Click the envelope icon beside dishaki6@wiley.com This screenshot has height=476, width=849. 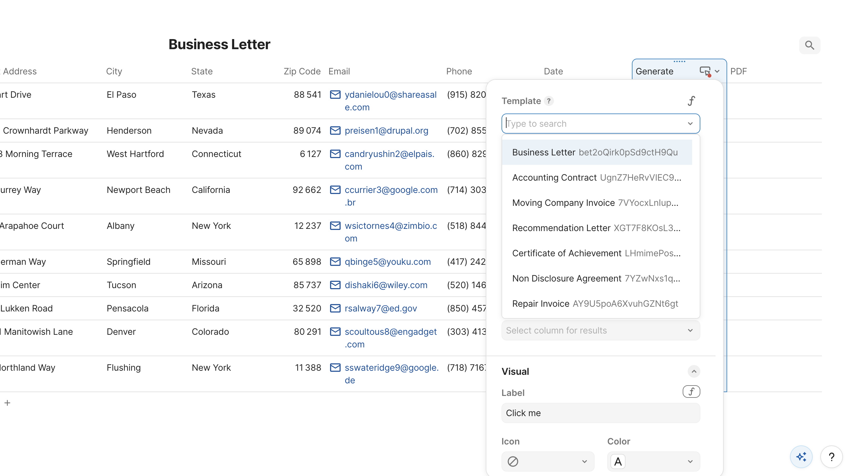(335, 285)
